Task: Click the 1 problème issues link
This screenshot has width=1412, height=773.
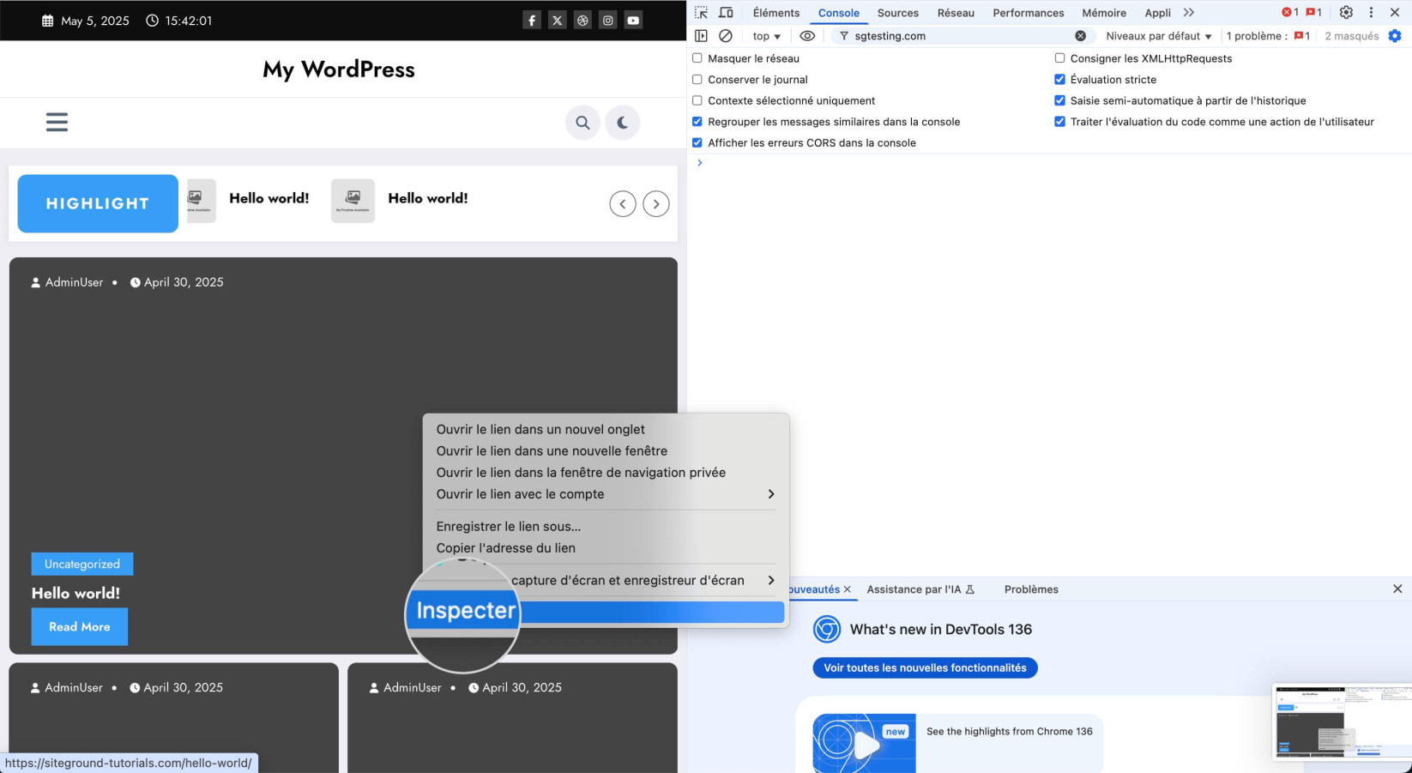Action: coord(1268,36)
